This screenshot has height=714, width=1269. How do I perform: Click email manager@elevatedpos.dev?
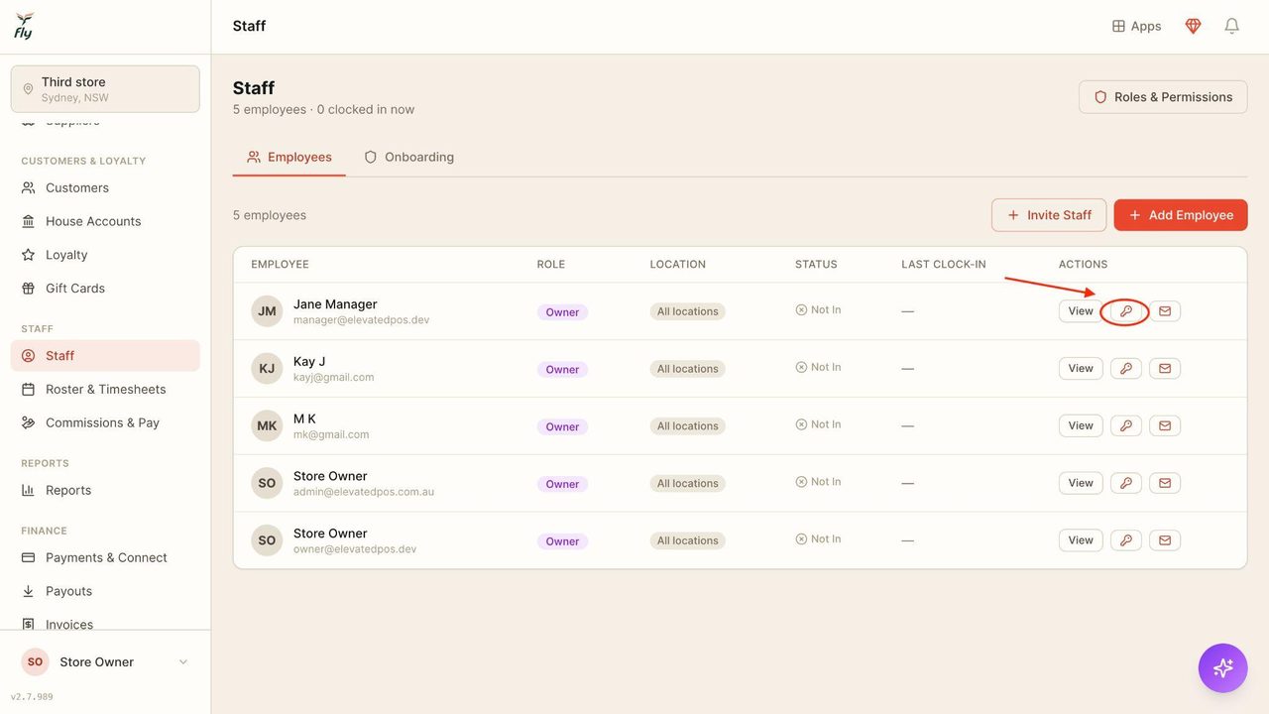pos(361,320)
